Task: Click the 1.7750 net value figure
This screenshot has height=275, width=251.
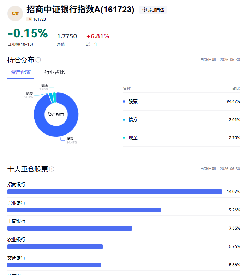Action: (x=67, y=36)
